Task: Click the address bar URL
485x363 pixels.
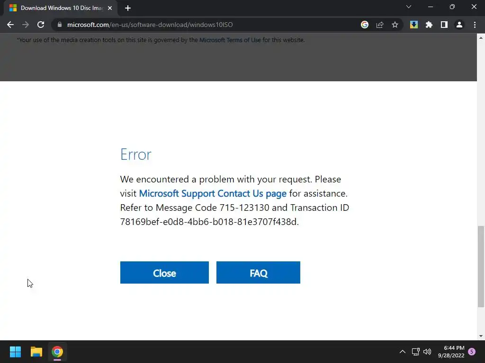Action: (150, 25)
